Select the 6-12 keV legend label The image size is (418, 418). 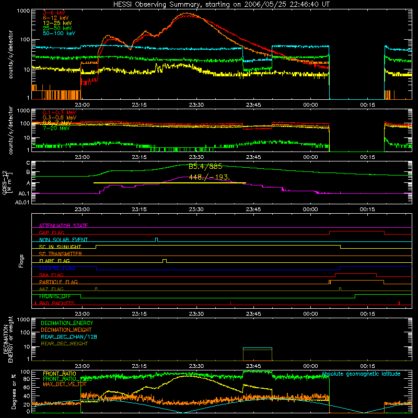point(55,18)
